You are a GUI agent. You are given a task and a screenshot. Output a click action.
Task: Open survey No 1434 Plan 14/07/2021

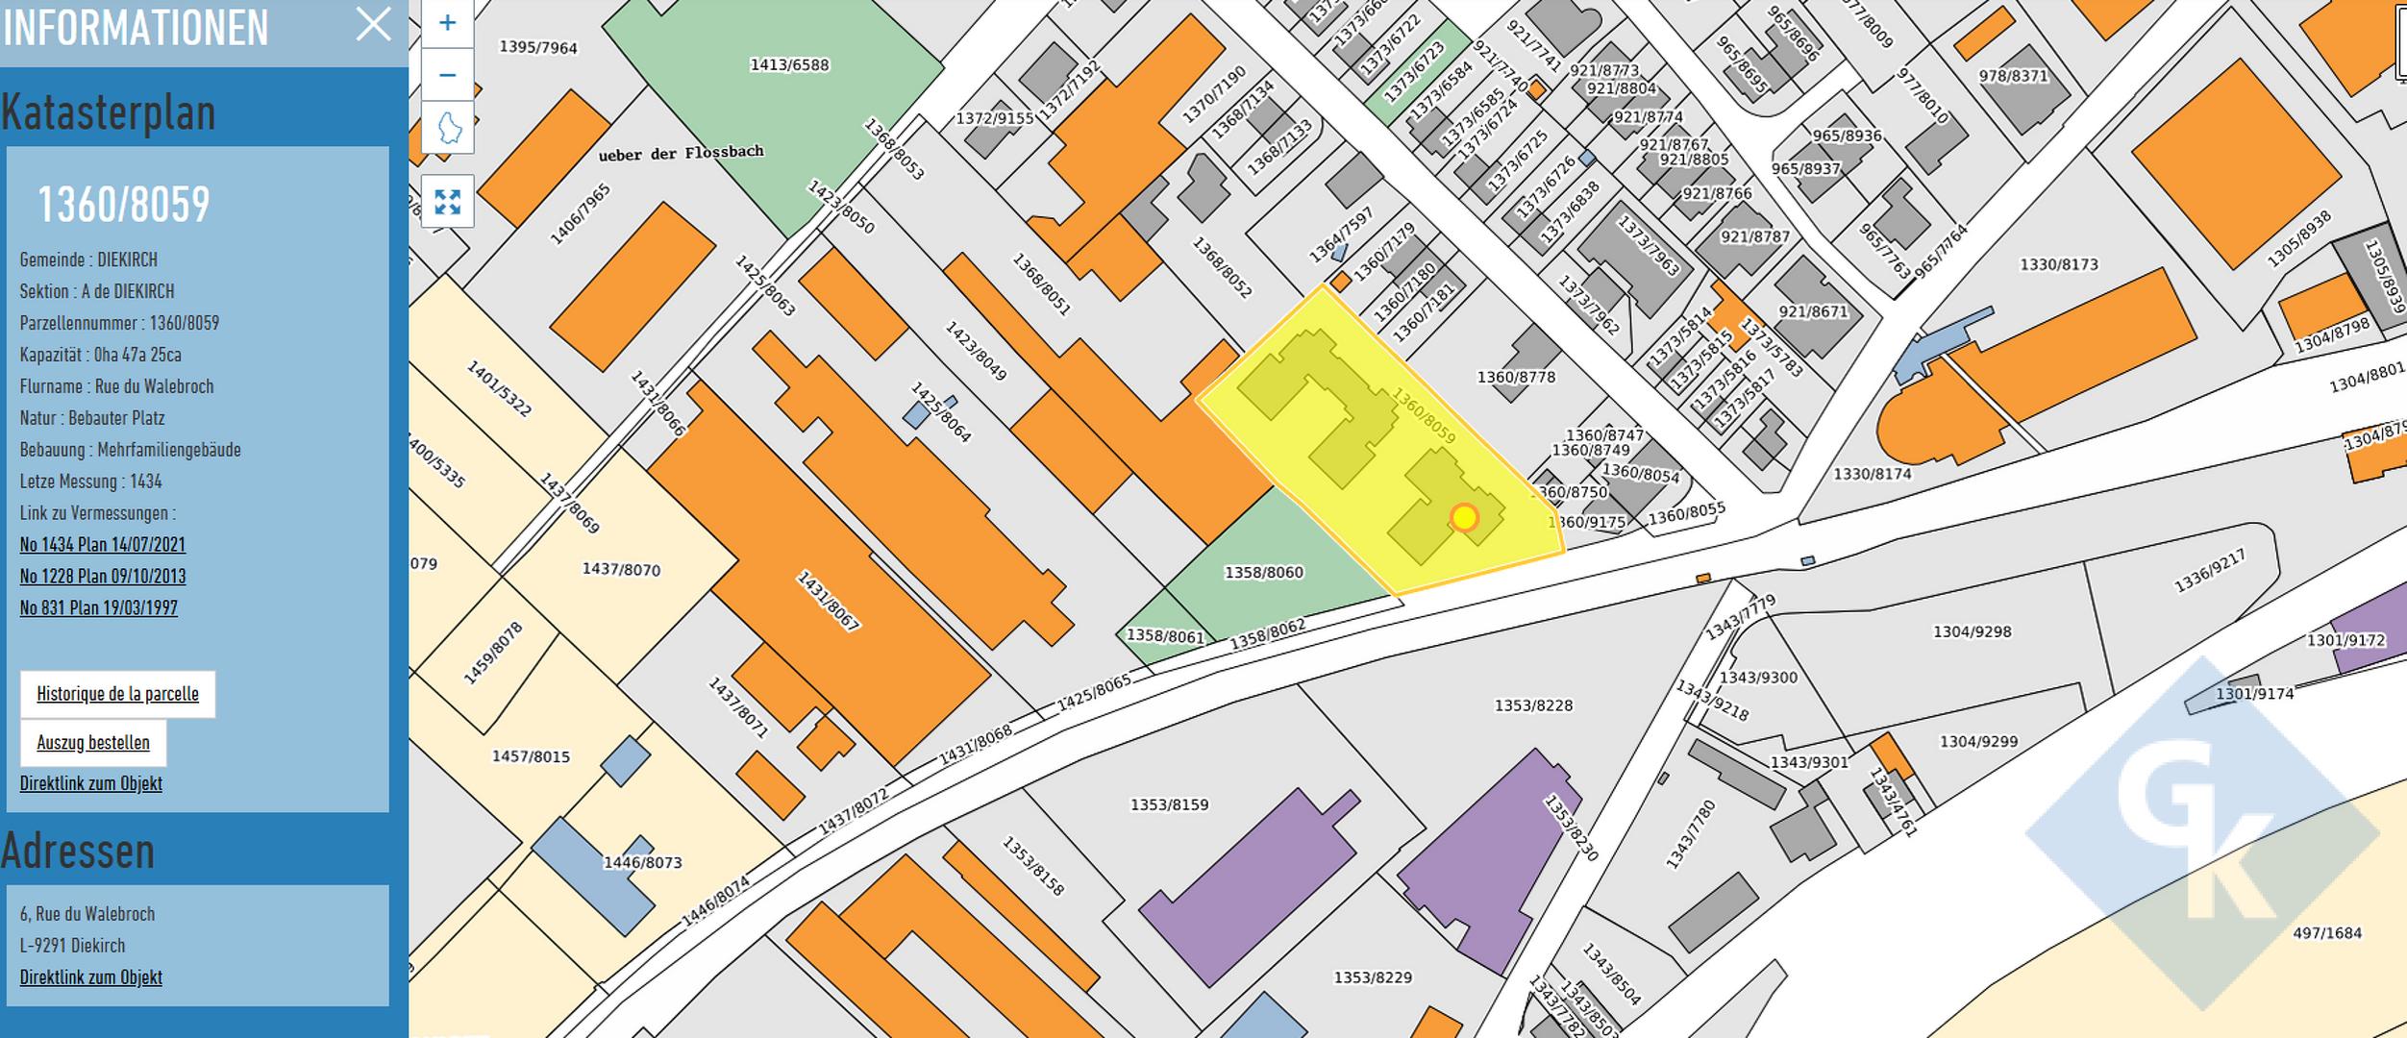click(x=103, y=545)
